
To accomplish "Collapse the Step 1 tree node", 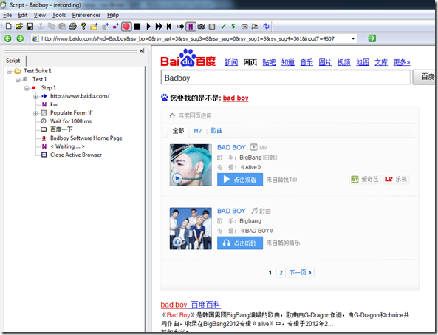I will pos(27,88).
